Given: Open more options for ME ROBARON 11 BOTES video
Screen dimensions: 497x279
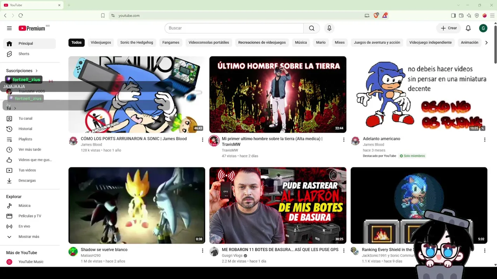Looking at the screenshot, I should 344,251.
